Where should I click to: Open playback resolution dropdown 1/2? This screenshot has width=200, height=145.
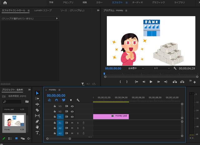click(x=162, y=68)
